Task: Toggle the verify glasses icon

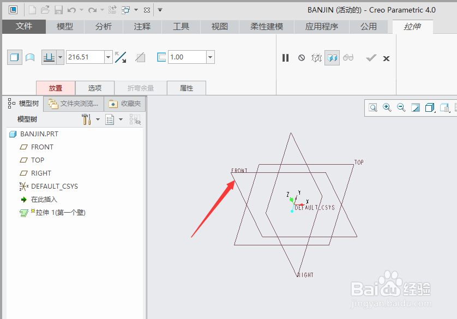Action: (348, 57)
